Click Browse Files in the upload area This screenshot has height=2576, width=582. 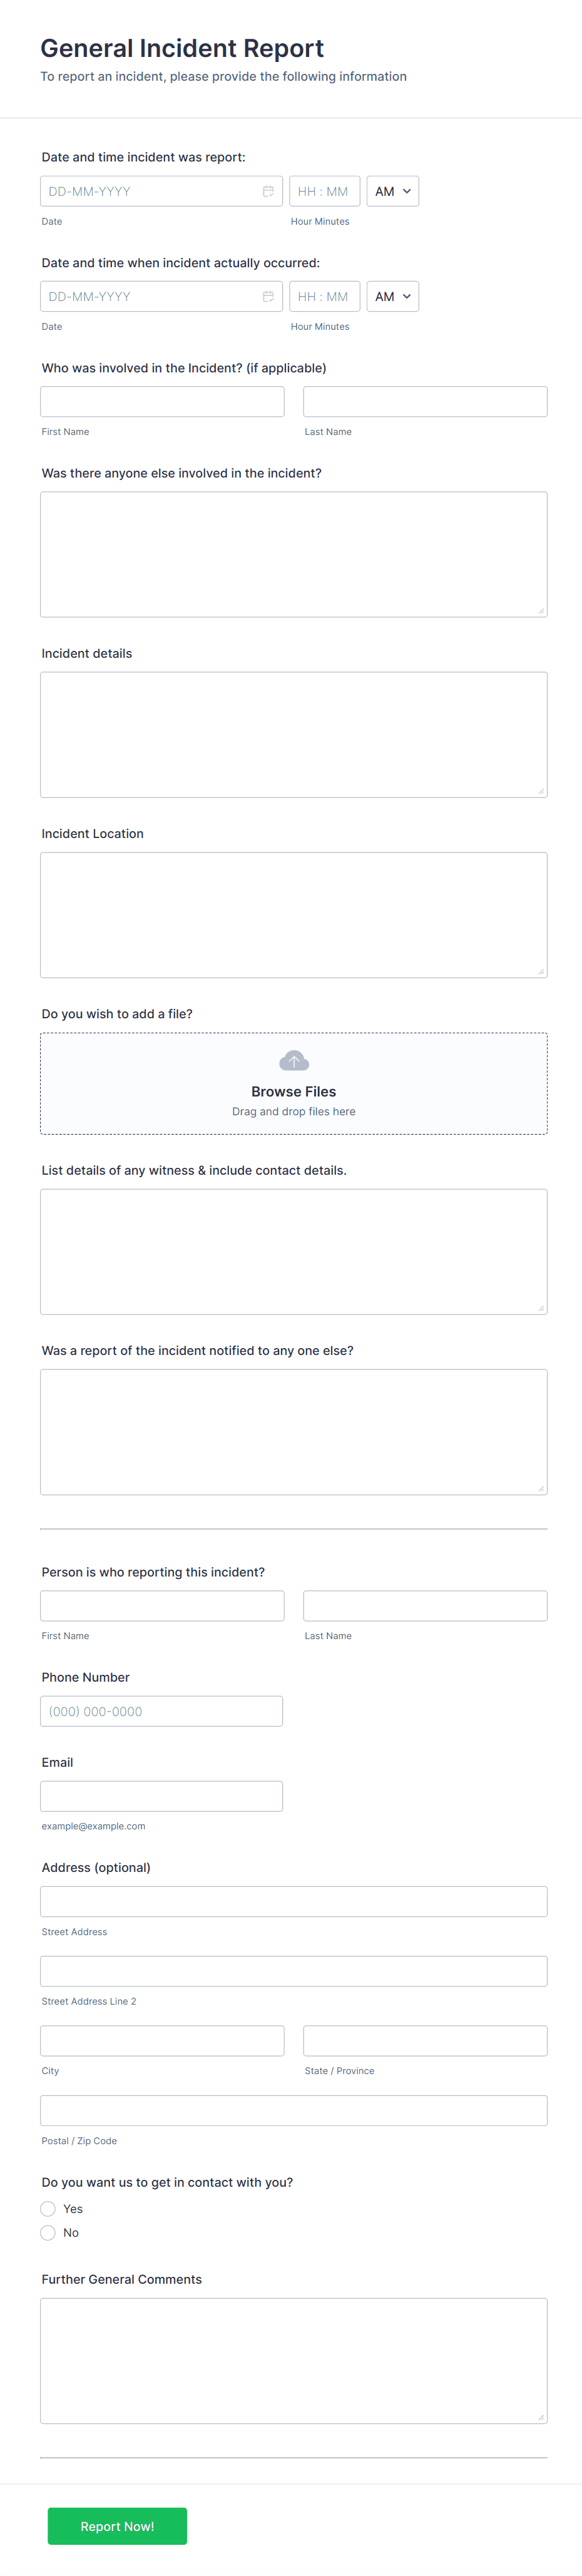click(293, 1091)
